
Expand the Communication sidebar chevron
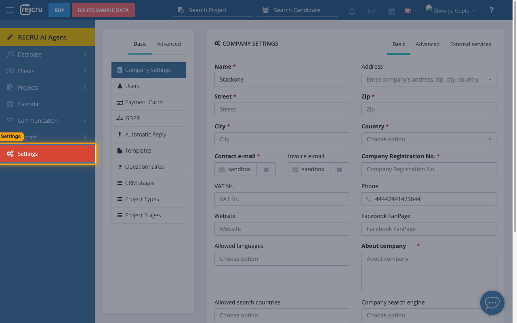85,120
